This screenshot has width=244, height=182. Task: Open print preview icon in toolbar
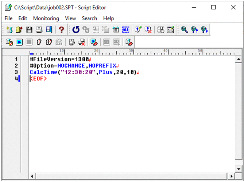point(49,29)
